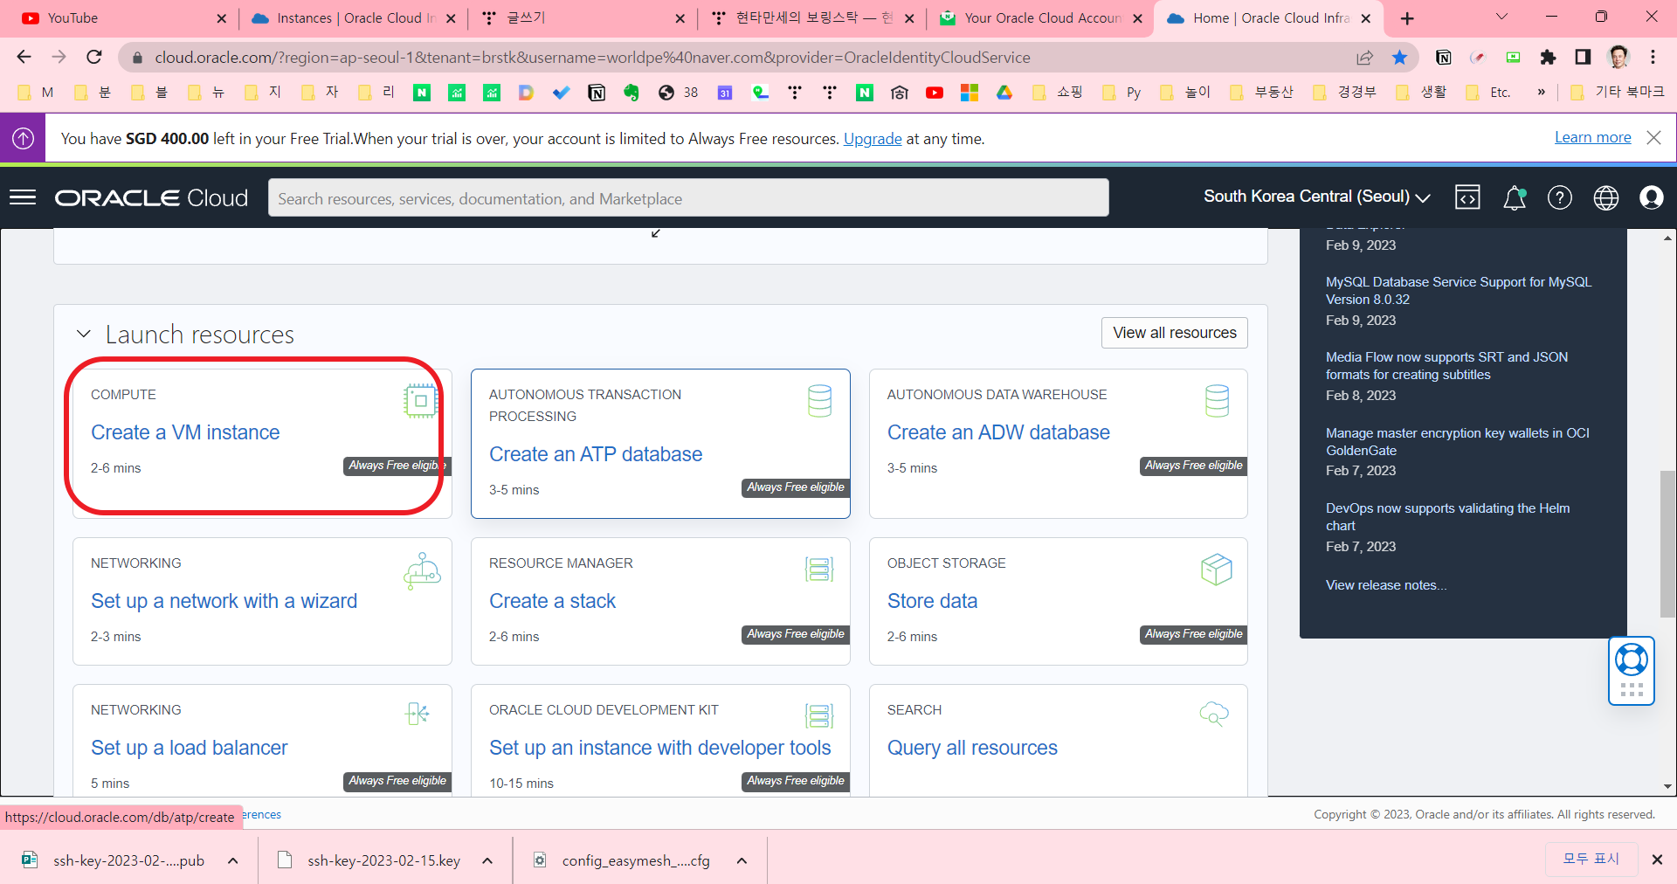Click the compute chip icon on VM instance card
The height and width of the screenshot is (884, 1677).
click(x=420, y=401)
